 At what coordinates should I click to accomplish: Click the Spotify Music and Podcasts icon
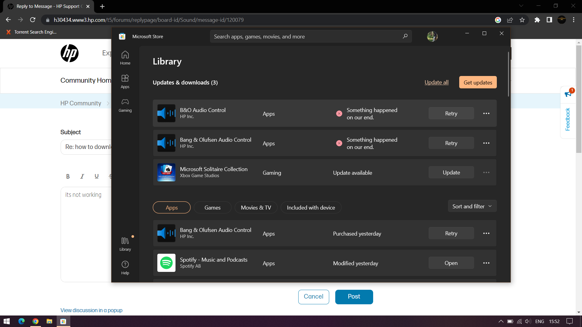tap(166, 263)
